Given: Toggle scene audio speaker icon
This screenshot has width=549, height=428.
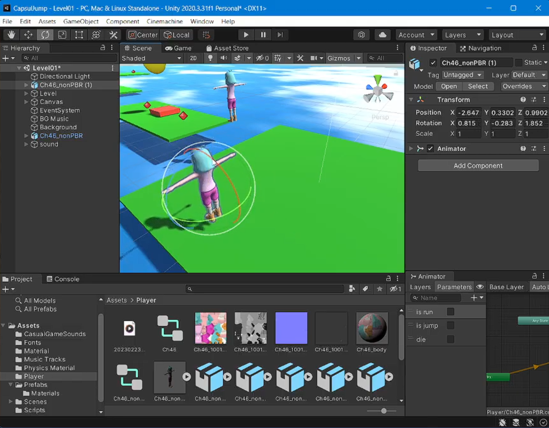Looking at the screenshot, I should coord(223,58).
